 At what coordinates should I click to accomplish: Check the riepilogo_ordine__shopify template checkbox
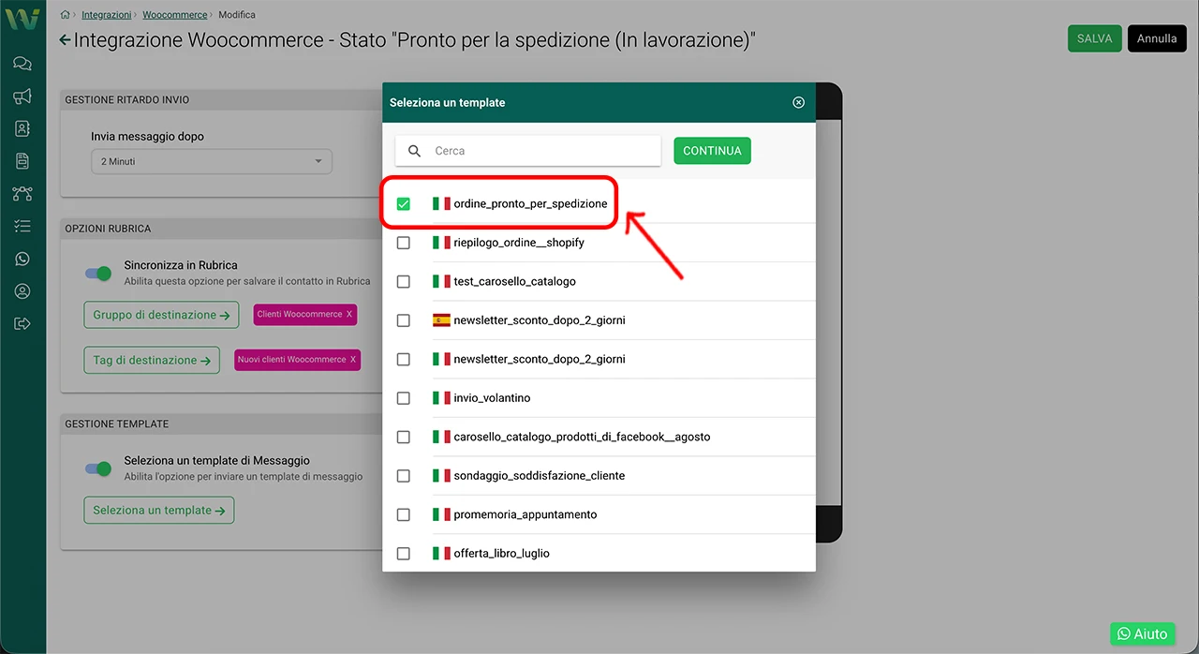click(x=404, y=243)
